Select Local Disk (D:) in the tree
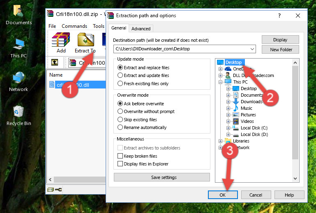 (250, 134)
